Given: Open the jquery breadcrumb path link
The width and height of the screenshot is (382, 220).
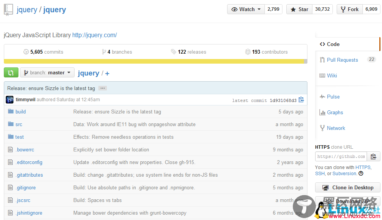Looking at the screenshot, I should pos(88,73).
